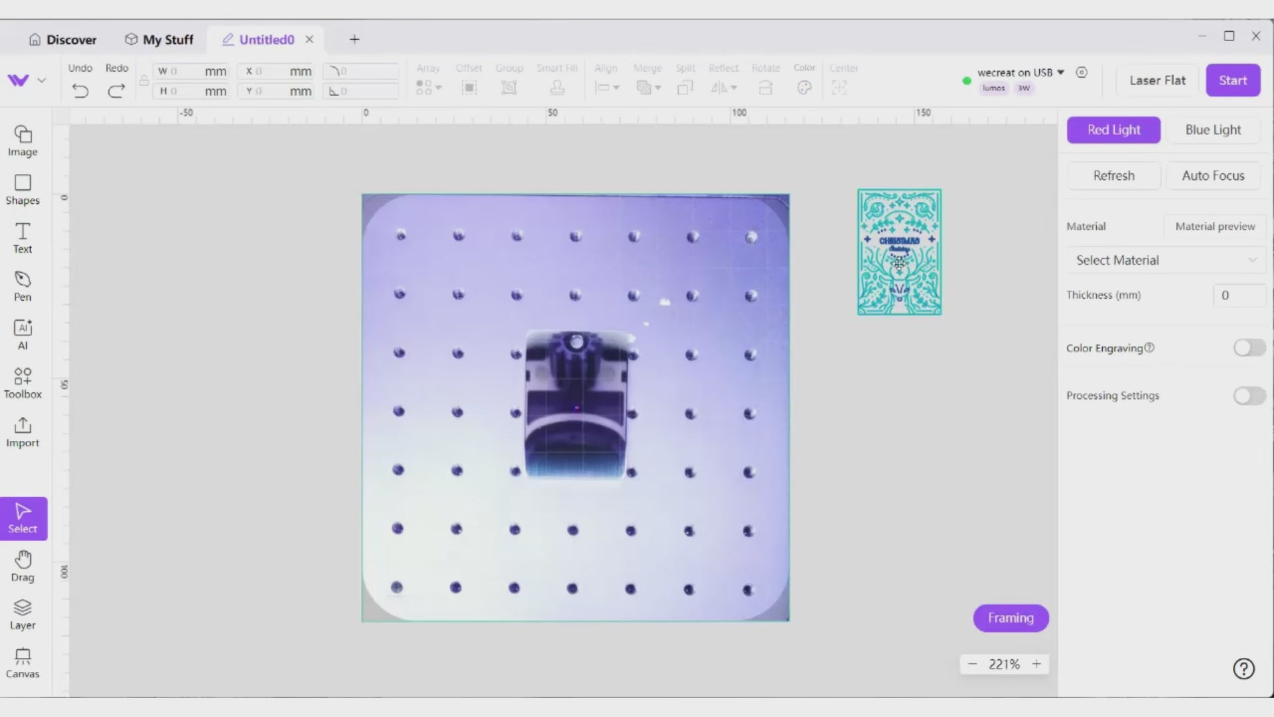Open the Layer panel
Screen dimensions: 1274x717
(23, 615)
